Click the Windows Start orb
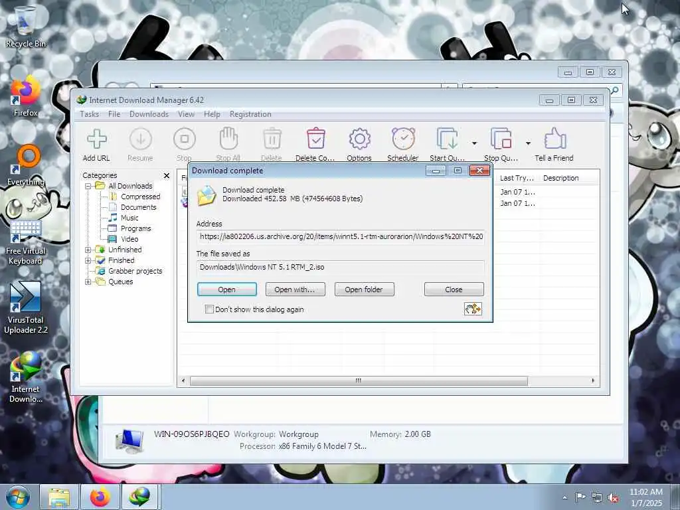This screenshot has width=680, height=510. click(x=18, y=497)
